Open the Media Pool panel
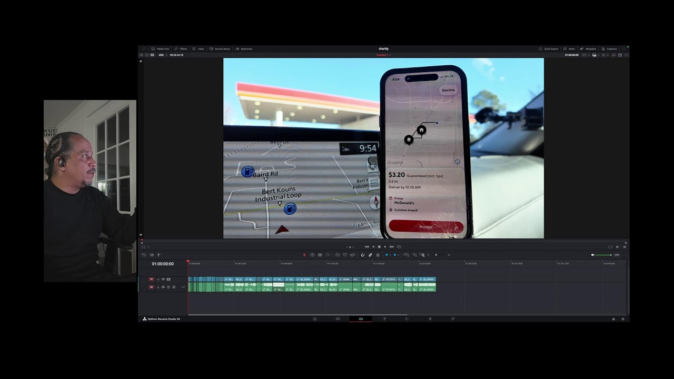 click(x=160, y=48)
